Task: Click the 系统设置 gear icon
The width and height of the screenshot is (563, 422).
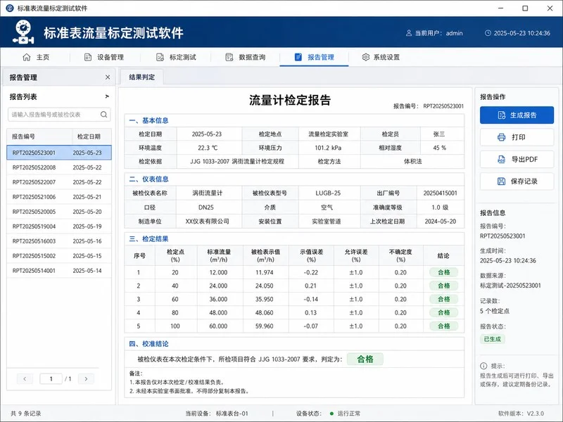Action: point(365,57)
